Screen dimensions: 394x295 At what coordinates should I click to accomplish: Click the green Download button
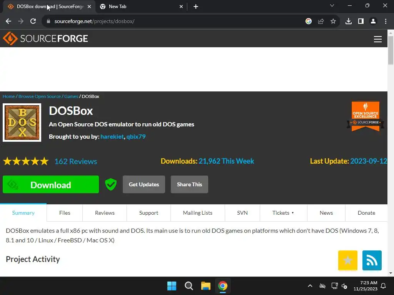click(x=51, y=184)
